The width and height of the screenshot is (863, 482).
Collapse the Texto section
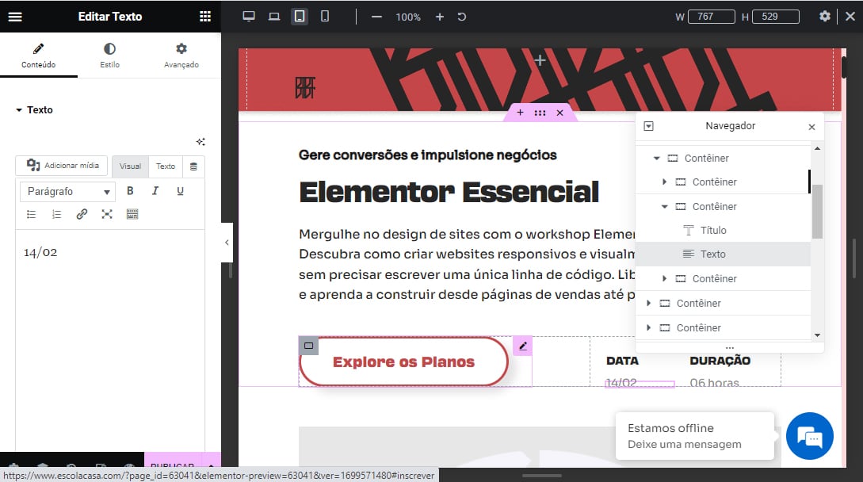[x=34, y=109]
